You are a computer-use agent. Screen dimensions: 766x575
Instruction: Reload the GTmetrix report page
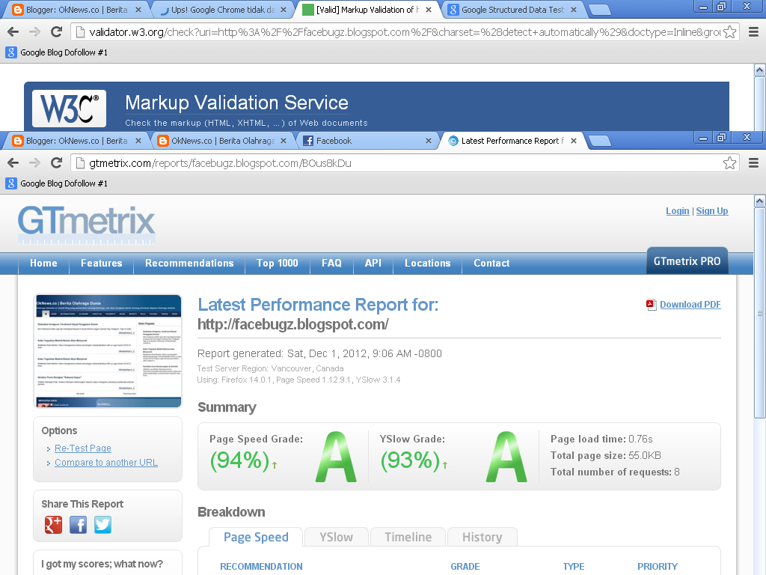pyautogui.click(x=57, y=162)
